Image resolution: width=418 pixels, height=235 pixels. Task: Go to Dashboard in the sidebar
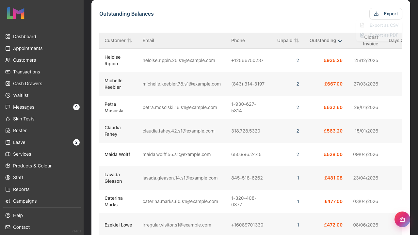tap(42, 37)
